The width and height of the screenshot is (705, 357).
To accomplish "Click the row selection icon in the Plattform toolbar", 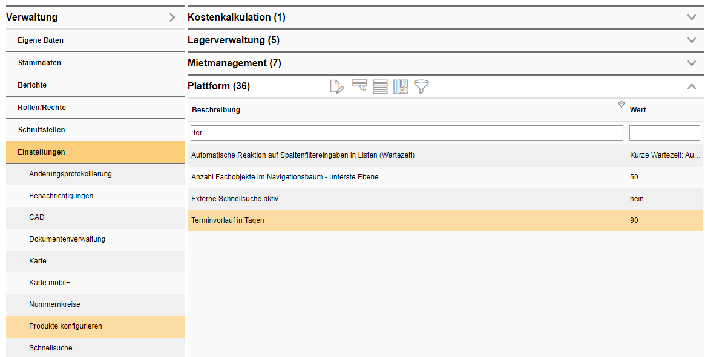I will coord(359,86).
